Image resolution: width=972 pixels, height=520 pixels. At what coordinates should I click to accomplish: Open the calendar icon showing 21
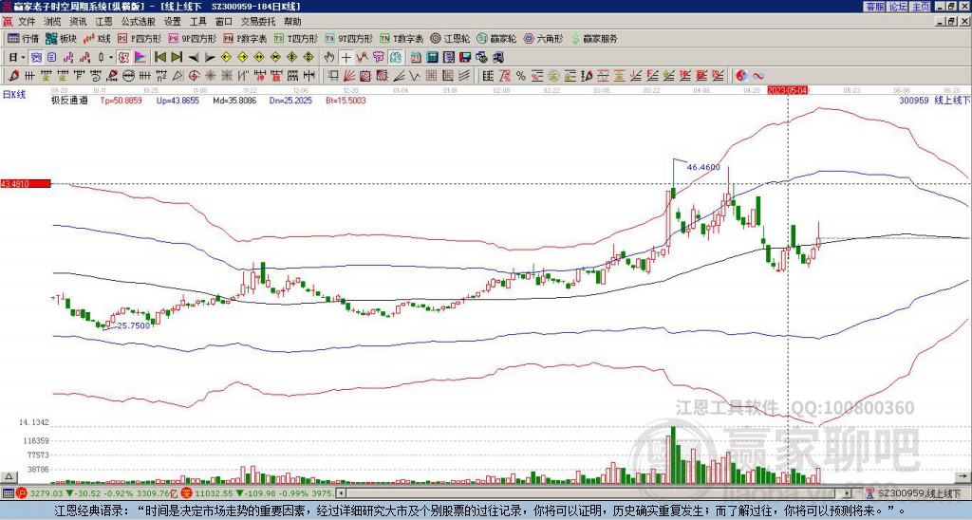tap(416, 58)
